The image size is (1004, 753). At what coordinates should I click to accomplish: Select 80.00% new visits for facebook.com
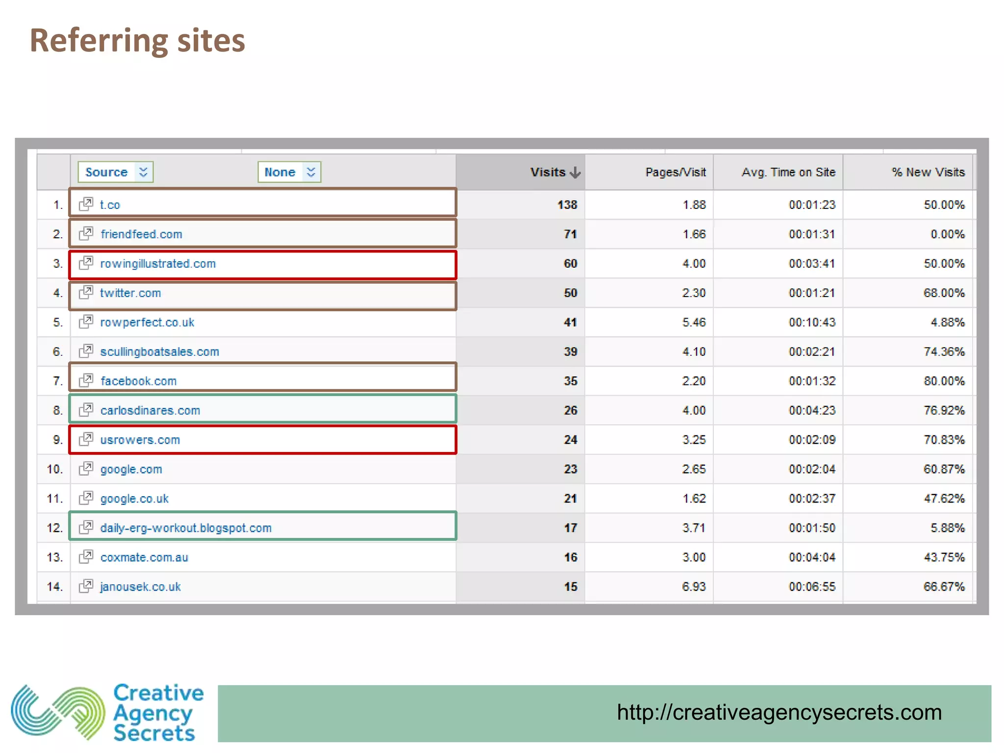(x=944, y=381)
